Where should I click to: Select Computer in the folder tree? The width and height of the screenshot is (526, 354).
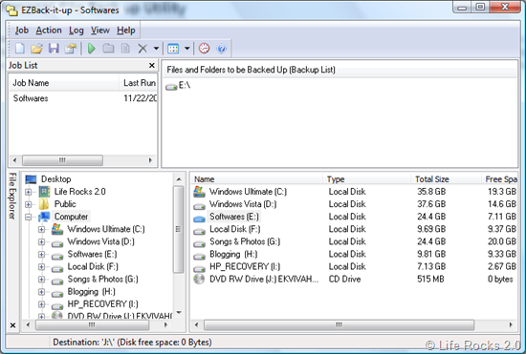coord(71,217)
